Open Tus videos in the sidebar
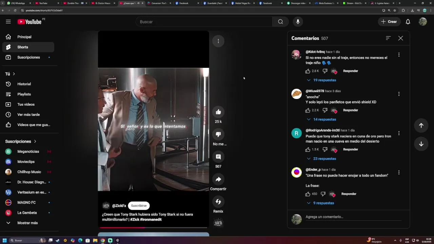Viewport: 434px width, 244px height. point(28,104)
